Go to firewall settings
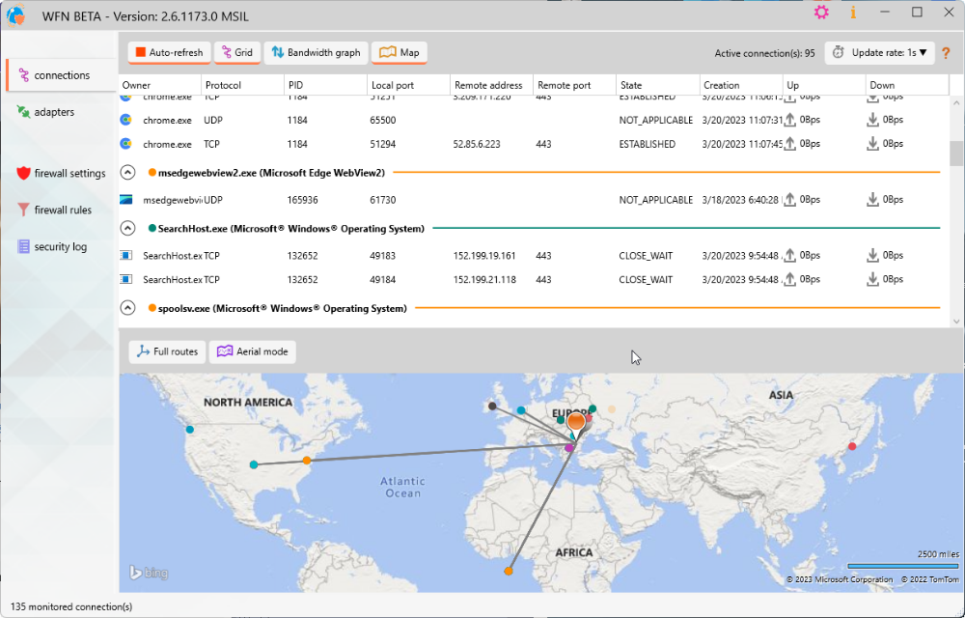 click(61, 173)
